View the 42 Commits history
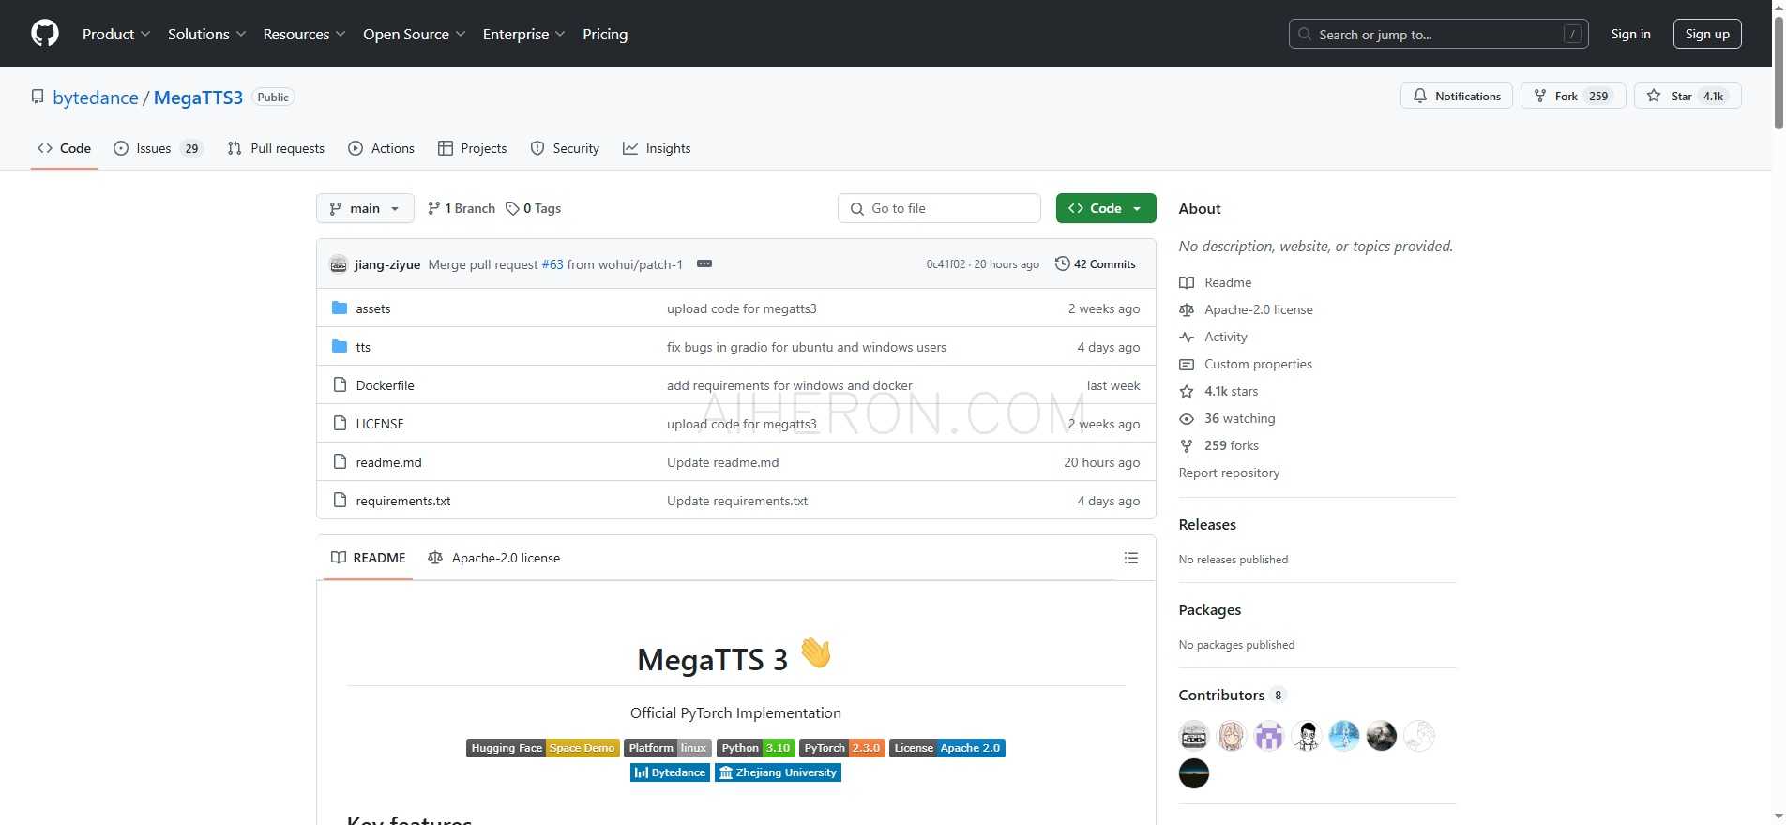Screen dimensions: 1786x825 coord(1095,263)
